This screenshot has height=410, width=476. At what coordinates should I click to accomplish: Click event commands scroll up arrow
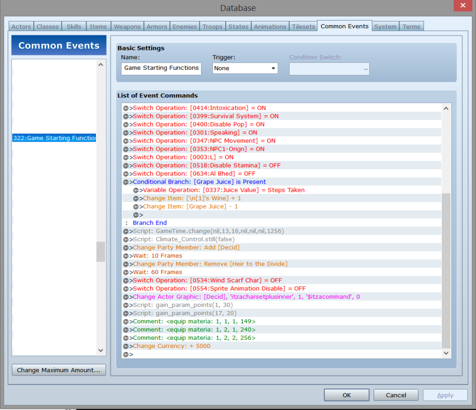pyautogui.click(x=446, y=108)
